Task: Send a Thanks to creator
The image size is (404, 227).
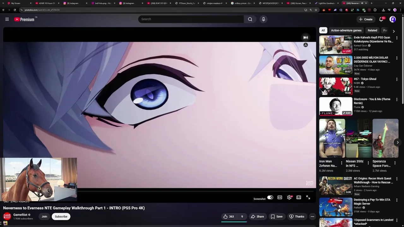Action: pos(297,217)
